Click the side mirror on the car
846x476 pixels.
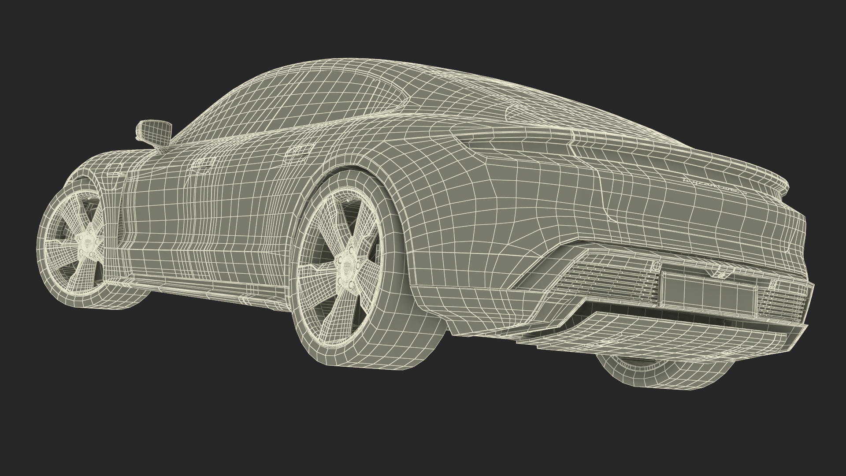click(154, 132)
